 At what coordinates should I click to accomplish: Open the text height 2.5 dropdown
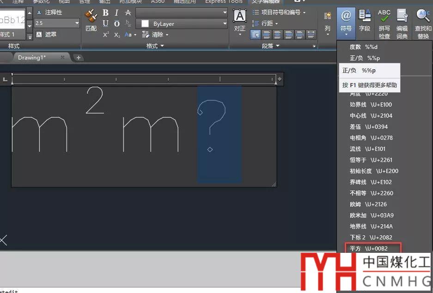tap(77, 23)
